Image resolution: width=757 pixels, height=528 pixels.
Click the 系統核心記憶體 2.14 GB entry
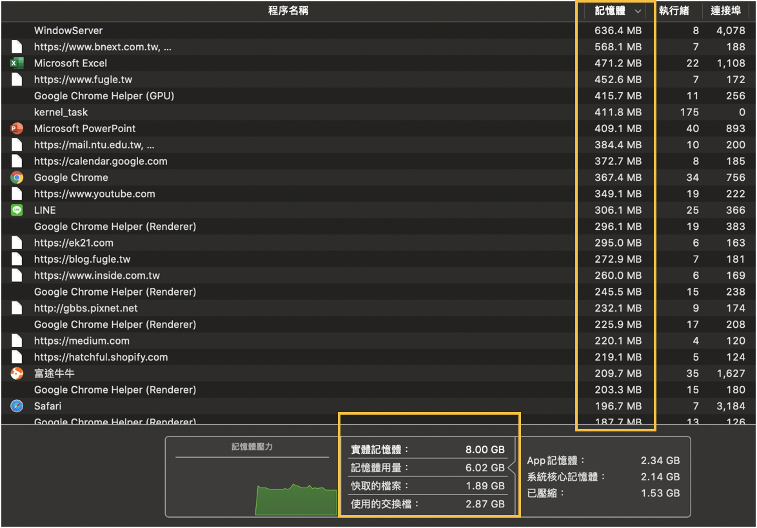[x=604, y=477]
